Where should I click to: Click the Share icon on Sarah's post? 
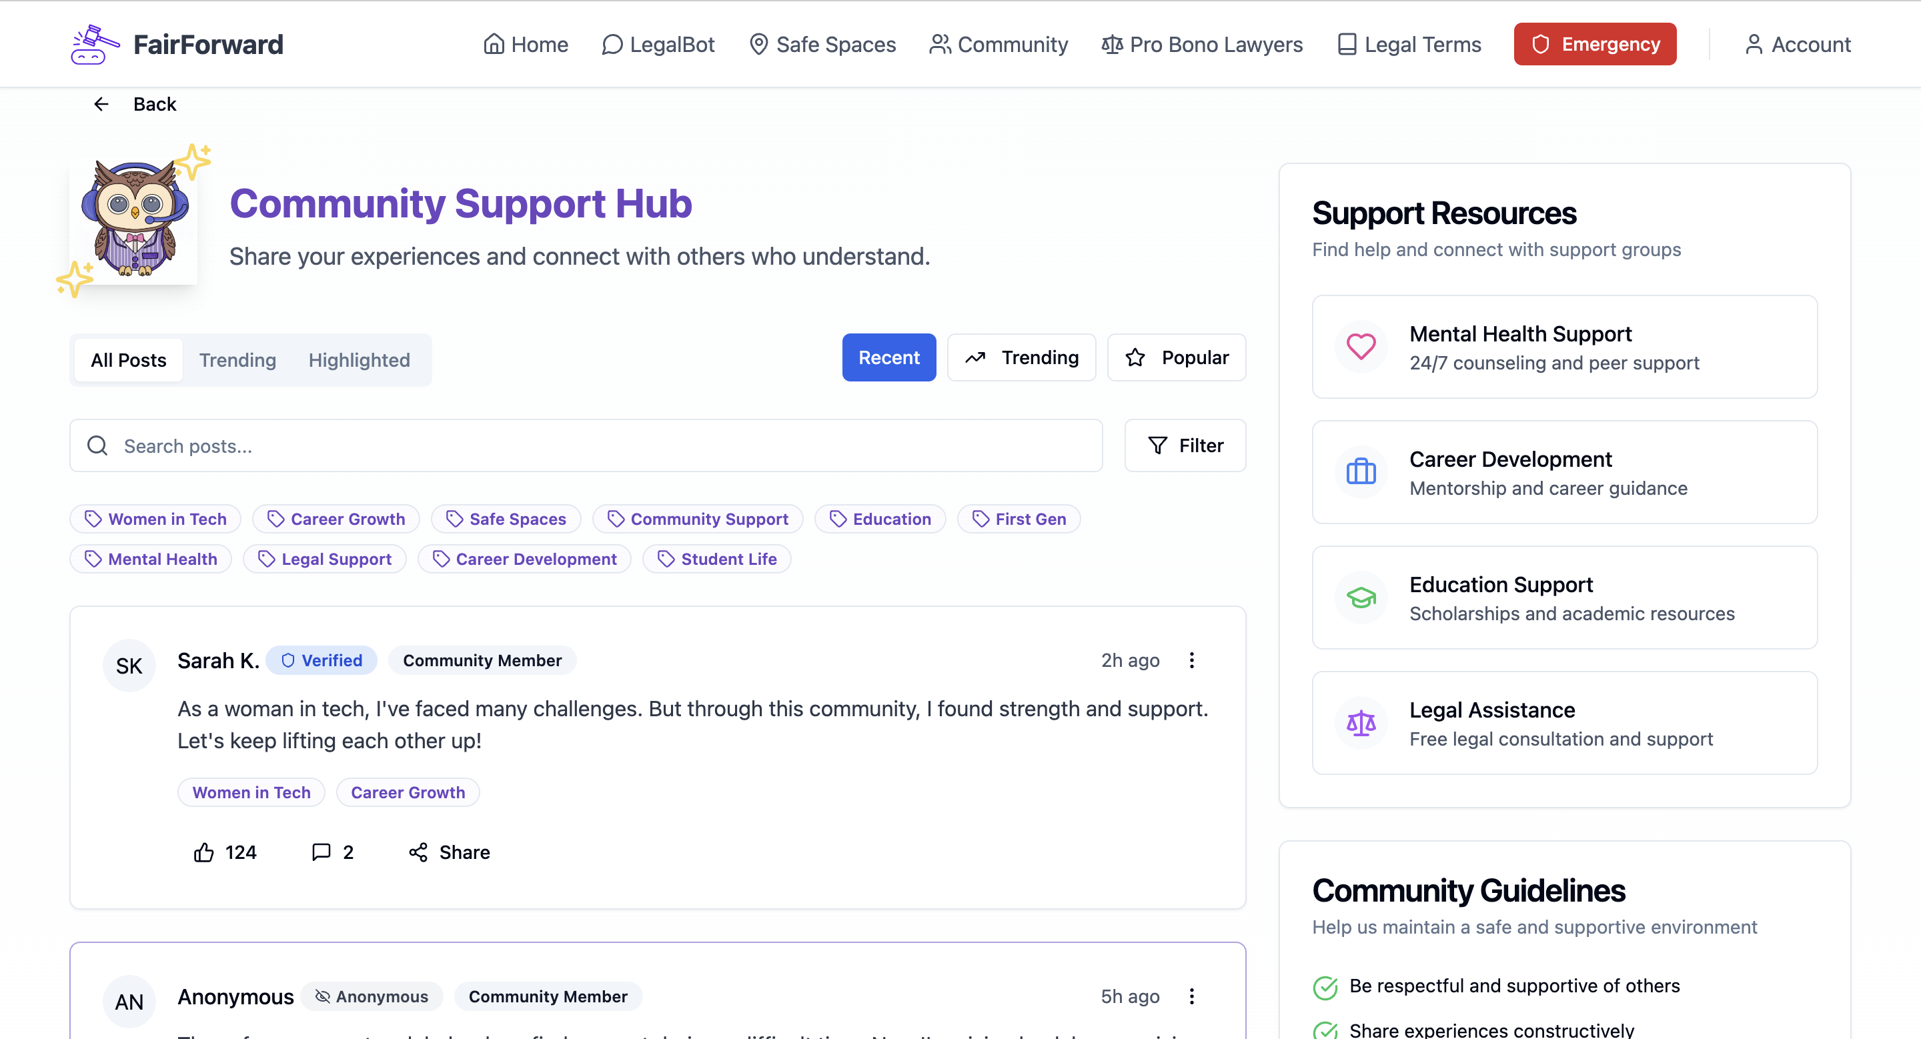point(418,852)
